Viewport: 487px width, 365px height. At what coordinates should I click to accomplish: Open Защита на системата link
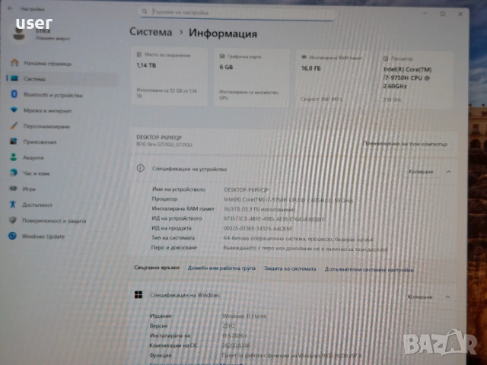pyautogui.click(x=290, y=268)
